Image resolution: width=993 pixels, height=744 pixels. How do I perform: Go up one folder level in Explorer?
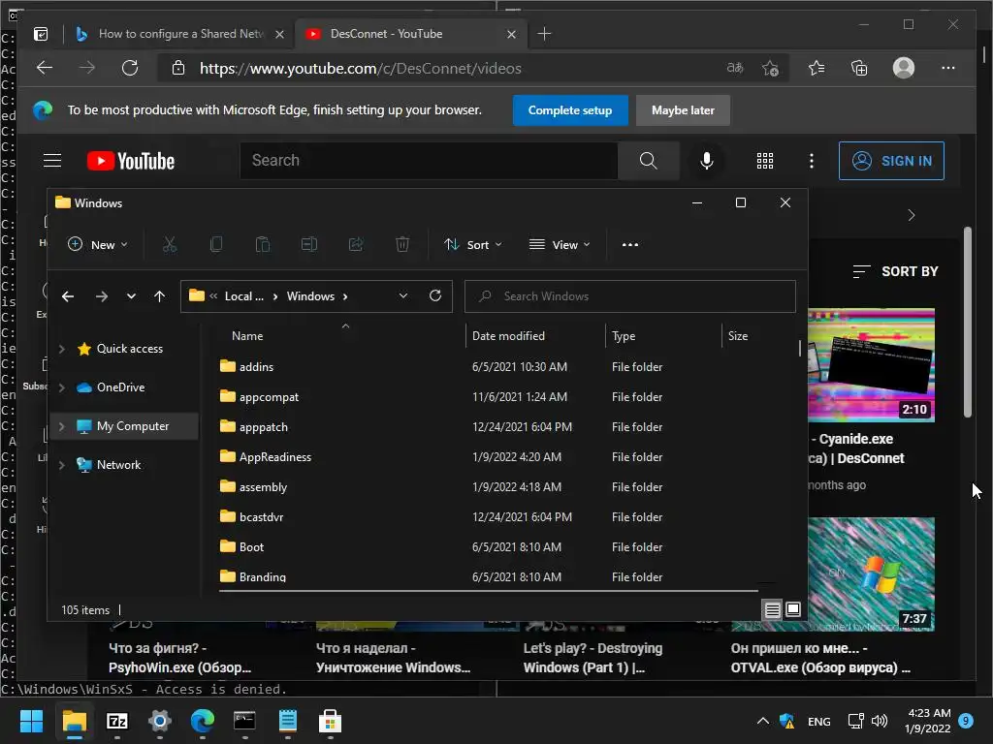[x=160, y=296]
